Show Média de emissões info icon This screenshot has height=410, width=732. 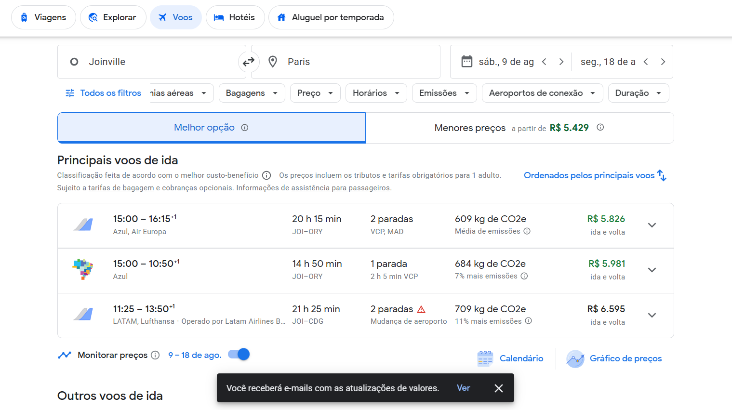point(527,231)
